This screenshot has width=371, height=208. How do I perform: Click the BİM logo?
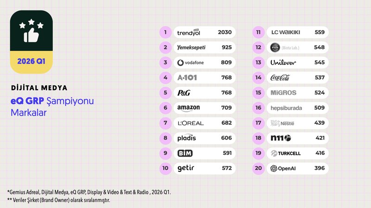(x=185, y=153)
